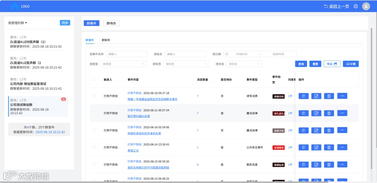The height and width of the screenshot is (183, 377).
Task: Select the blue 群事件 top tab
Action: point(91,23)
